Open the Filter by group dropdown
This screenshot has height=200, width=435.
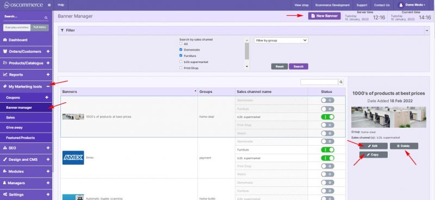281,41
